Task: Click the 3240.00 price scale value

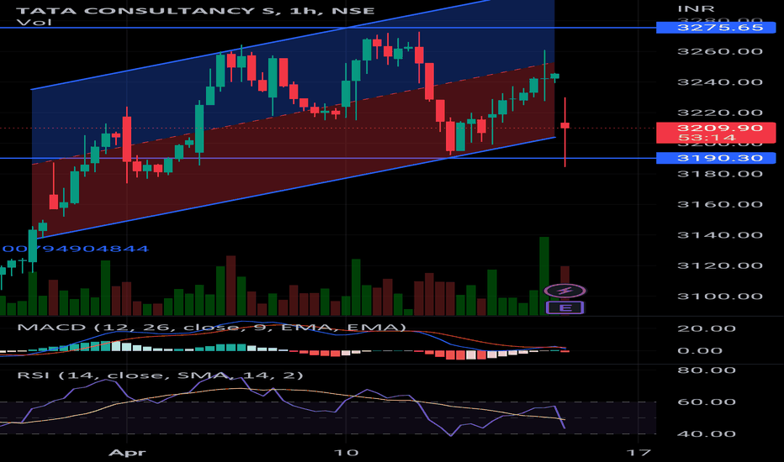Action: point(720,82)
